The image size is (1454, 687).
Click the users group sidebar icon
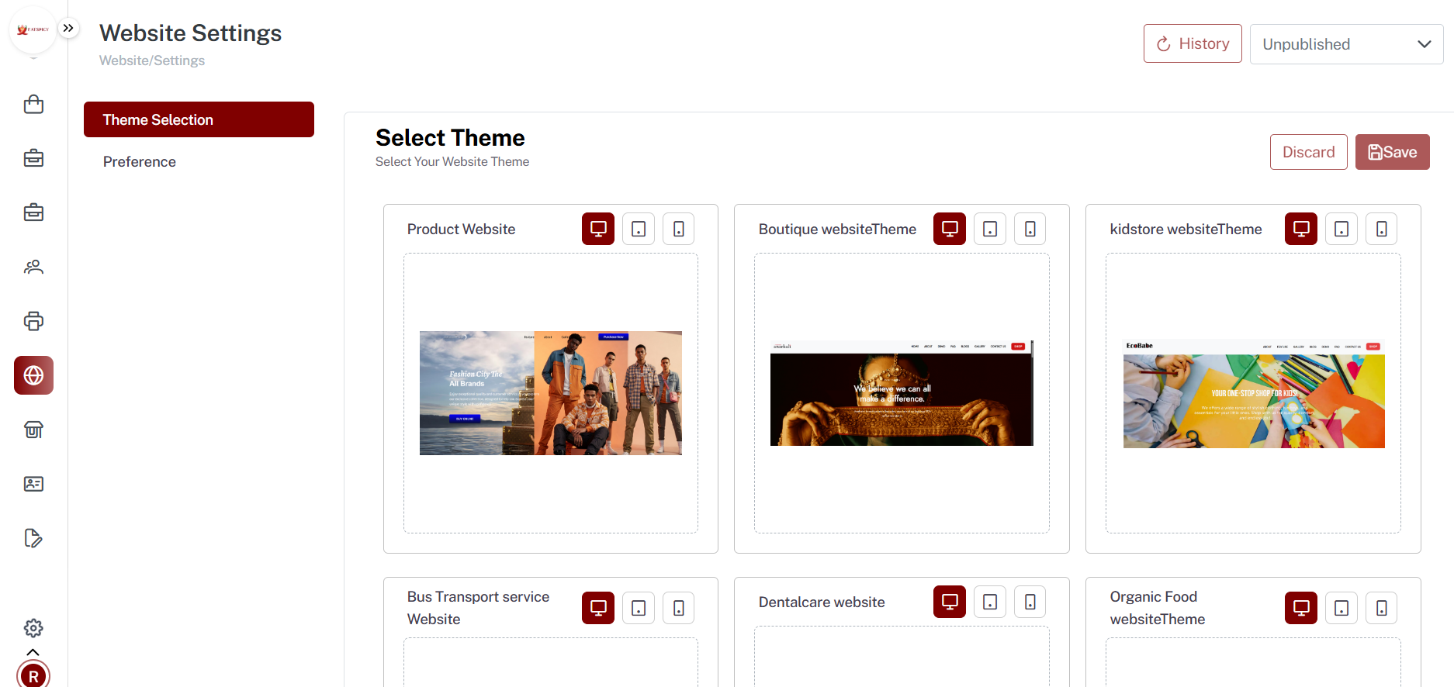33,267
